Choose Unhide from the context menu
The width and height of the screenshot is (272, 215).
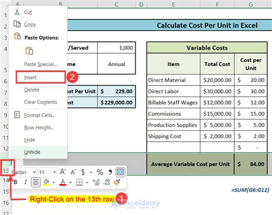click(x=32, y=152)
